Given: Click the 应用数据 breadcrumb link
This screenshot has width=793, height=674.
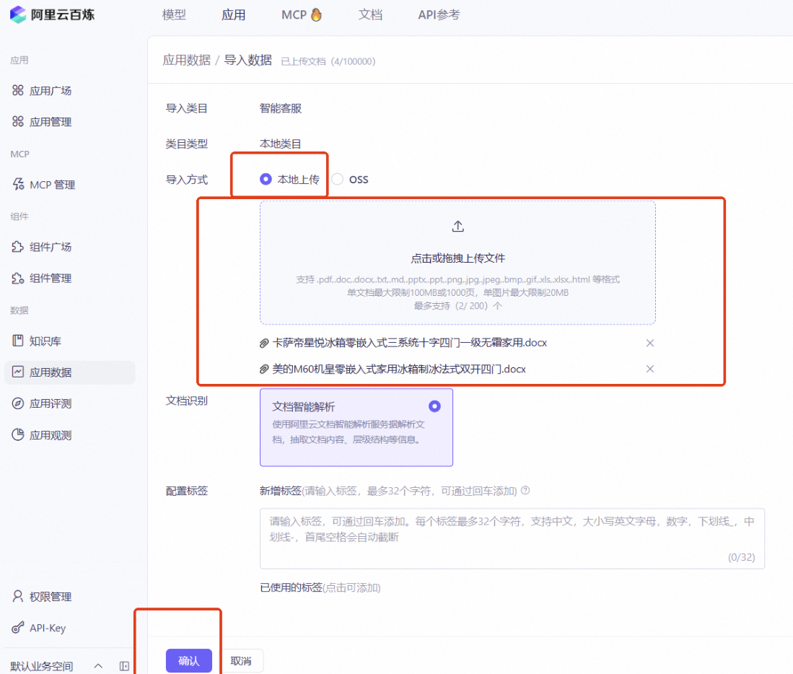Looking at the screenshot, I should pos(187,61).
